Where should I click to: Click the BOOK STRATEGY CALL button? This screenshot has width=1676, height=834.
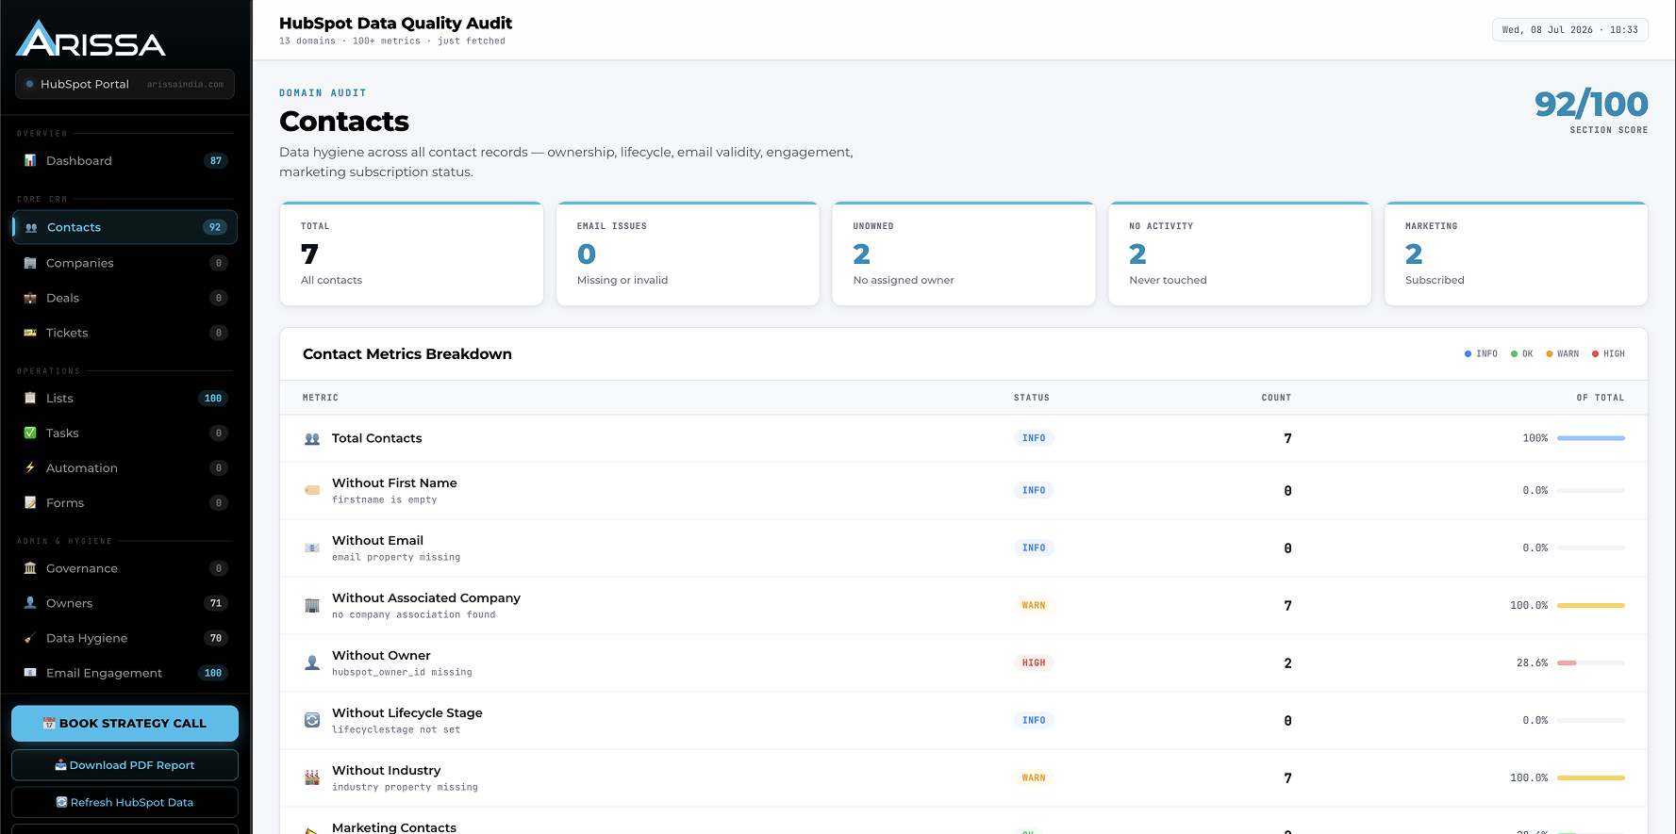(124, 723)
